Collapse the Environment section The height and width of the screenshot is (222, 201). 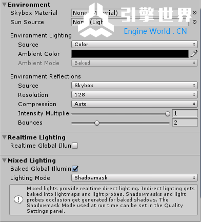point(5,5)
